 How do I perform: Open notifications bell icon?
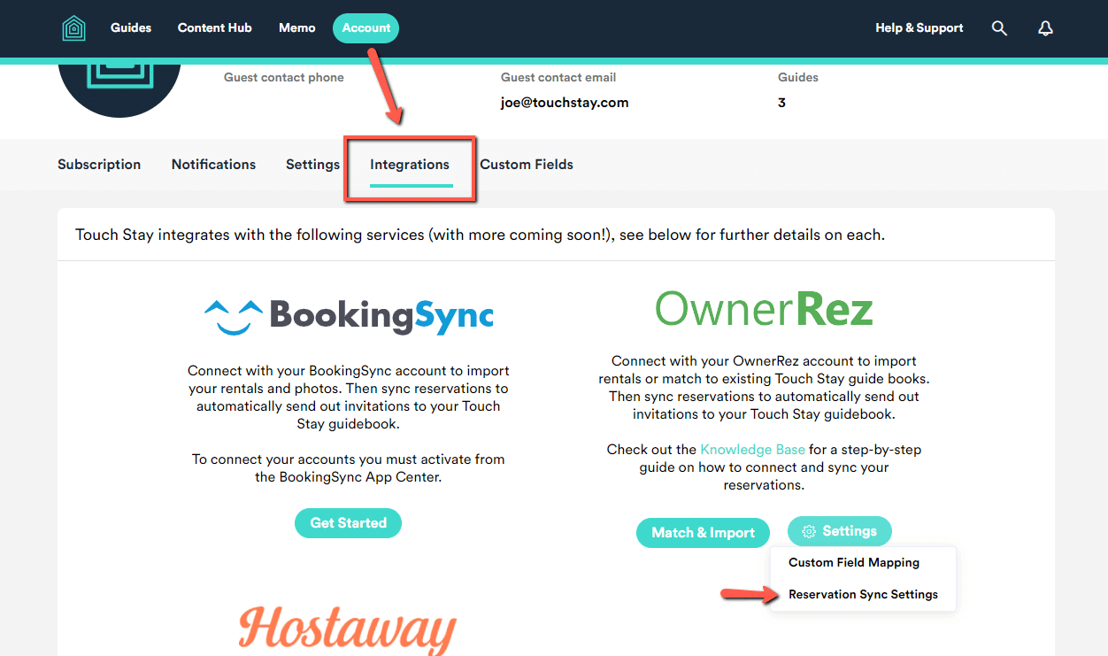[x=1045, y=28]
